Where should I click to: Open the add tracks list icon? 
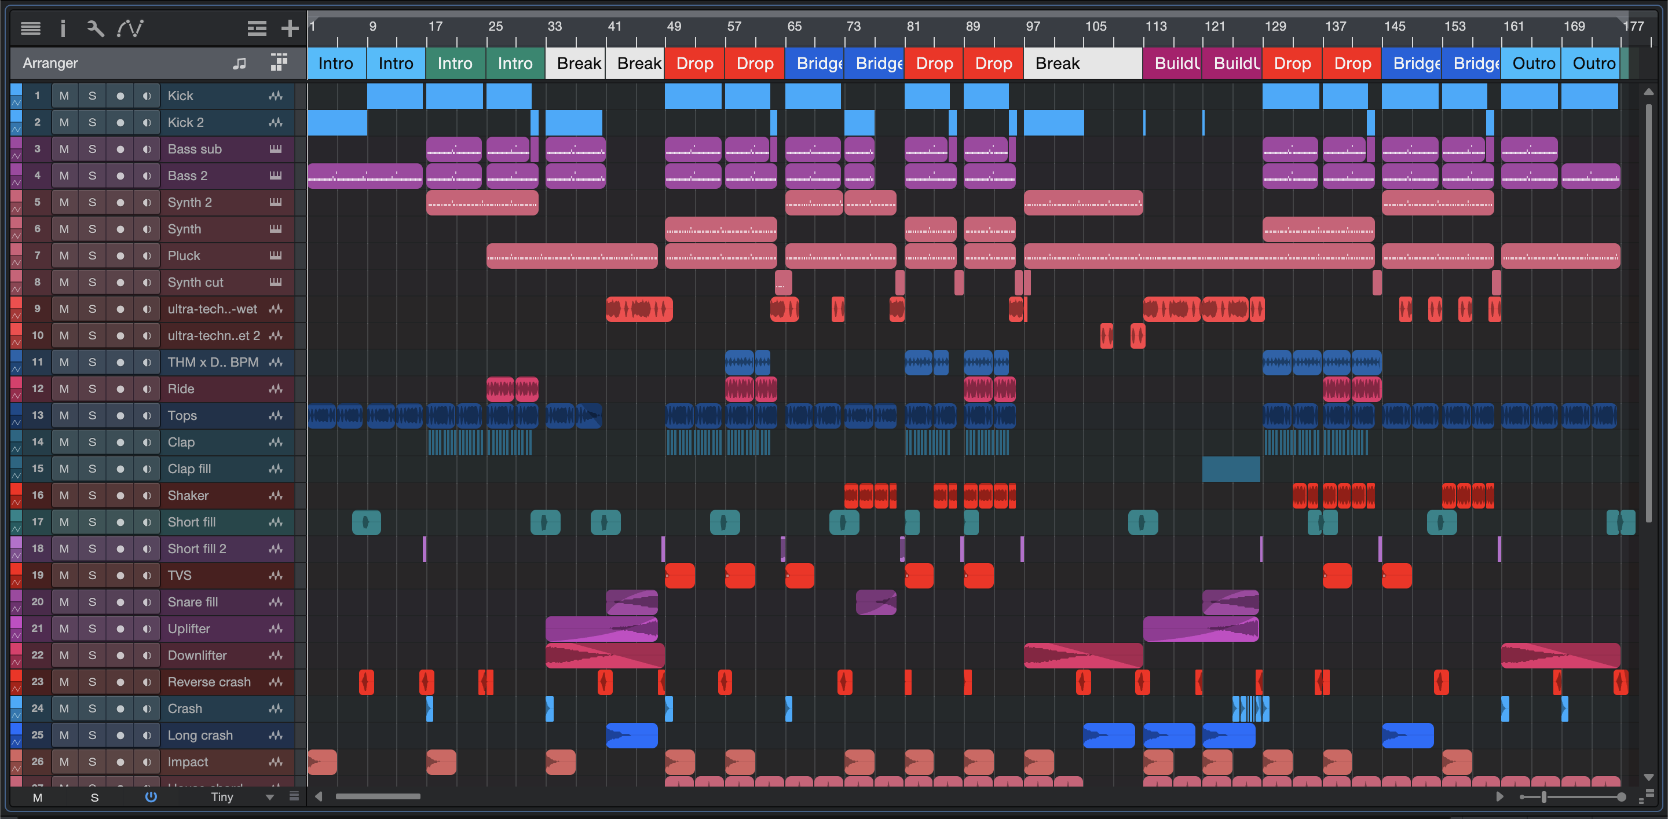coord(257,28)
